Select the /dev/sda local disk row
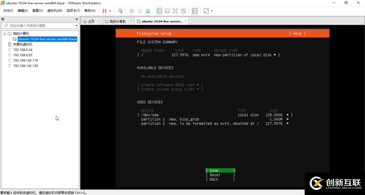The width and height of the screenshot is (365, 195). pos(215,115)
